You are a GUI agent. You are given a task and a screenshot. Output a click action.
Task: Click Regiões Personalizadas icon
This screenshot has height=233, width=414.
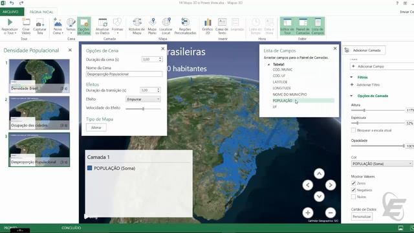pyautogui.click(x=185, y=22)
